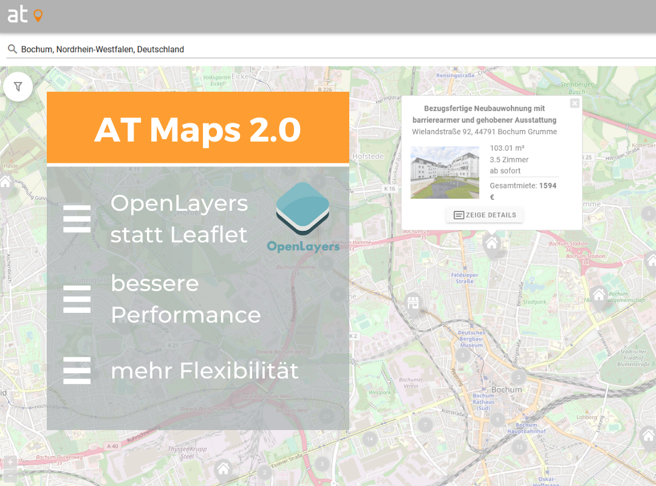Click the OpenLayers logo in overlay
656x486 pixels.
click(x=303, y=217)
